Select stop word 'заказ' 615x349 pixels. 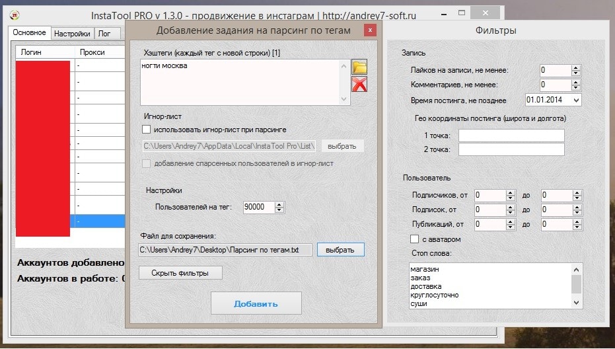click(420, 278)
